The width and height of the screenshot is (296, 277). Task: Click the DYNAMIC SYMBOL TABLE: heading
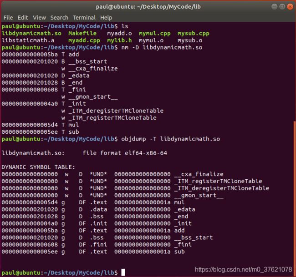click(x=38, y=167)
